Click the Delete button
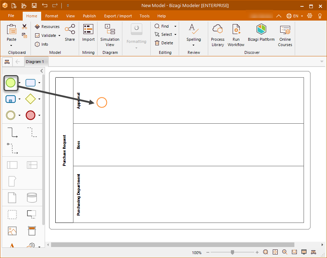Screen dimensions: 327x258 pos(164,43)
